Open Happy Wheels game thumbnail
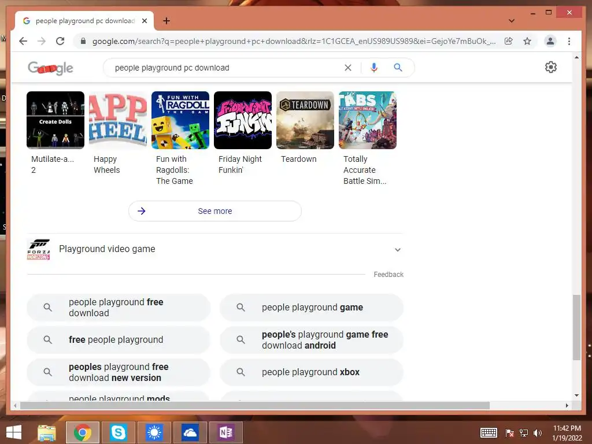Viewport: 592px width, 444px height. 118,120
